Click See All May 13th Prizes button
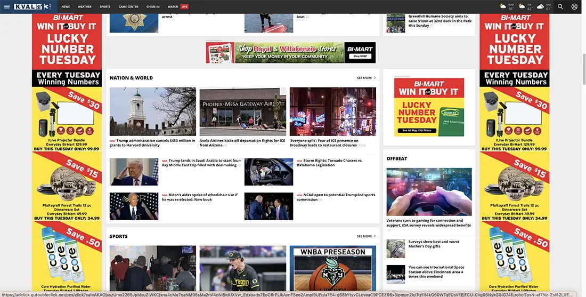Screen dimensions: 586x297 click(417, 131)
